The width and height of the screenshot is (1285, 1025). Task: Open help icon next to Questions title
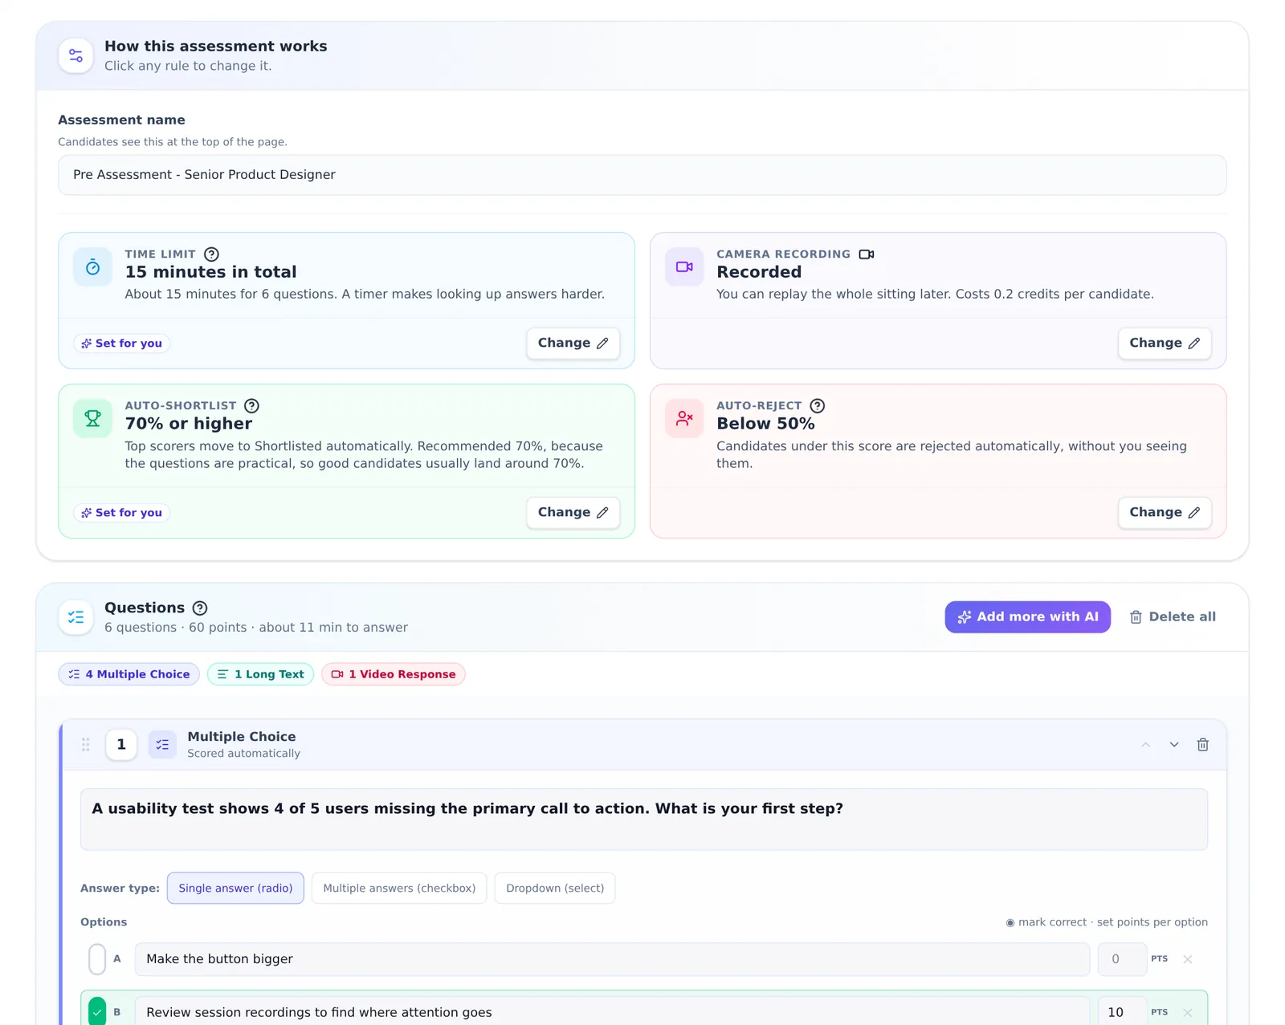pos(200,608)
